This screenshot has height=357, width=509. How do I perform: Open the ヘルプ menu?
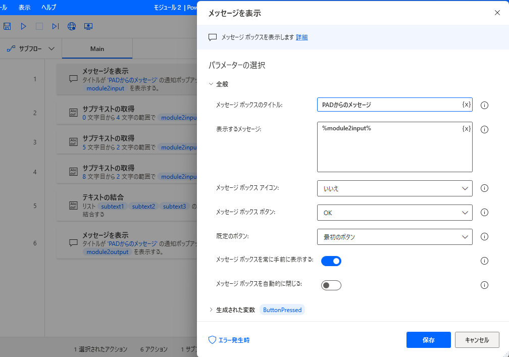click(x=48, y=7)
